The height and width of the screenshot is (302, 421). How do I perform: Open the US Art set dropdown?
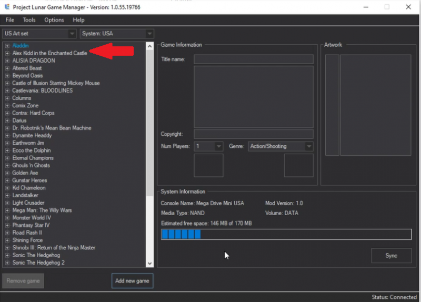[39, 34]
